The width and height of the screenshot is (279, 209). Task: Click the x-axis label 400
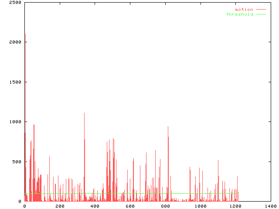[95, 206]
